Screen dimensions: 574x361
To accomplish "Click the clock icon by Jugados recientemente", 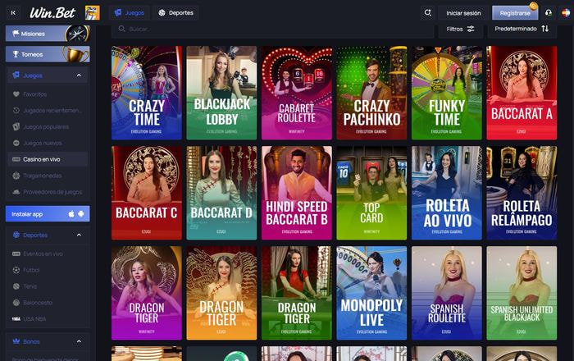I will pyautogui.click(x=16, y=110).
